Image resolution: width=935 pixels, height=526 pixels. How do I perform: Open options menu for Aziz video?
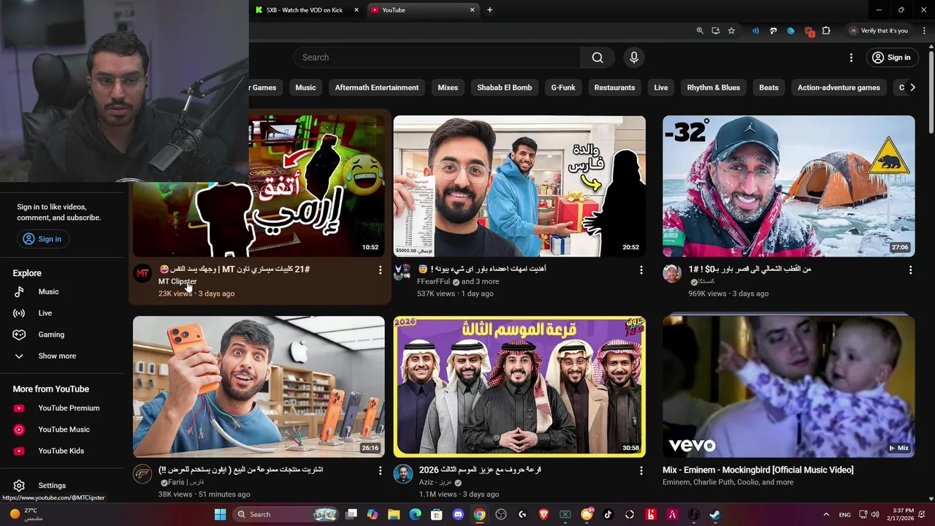pos(641,471)
